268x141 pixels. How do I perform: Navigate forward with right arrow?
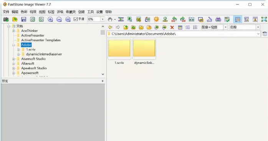(118, 27)
